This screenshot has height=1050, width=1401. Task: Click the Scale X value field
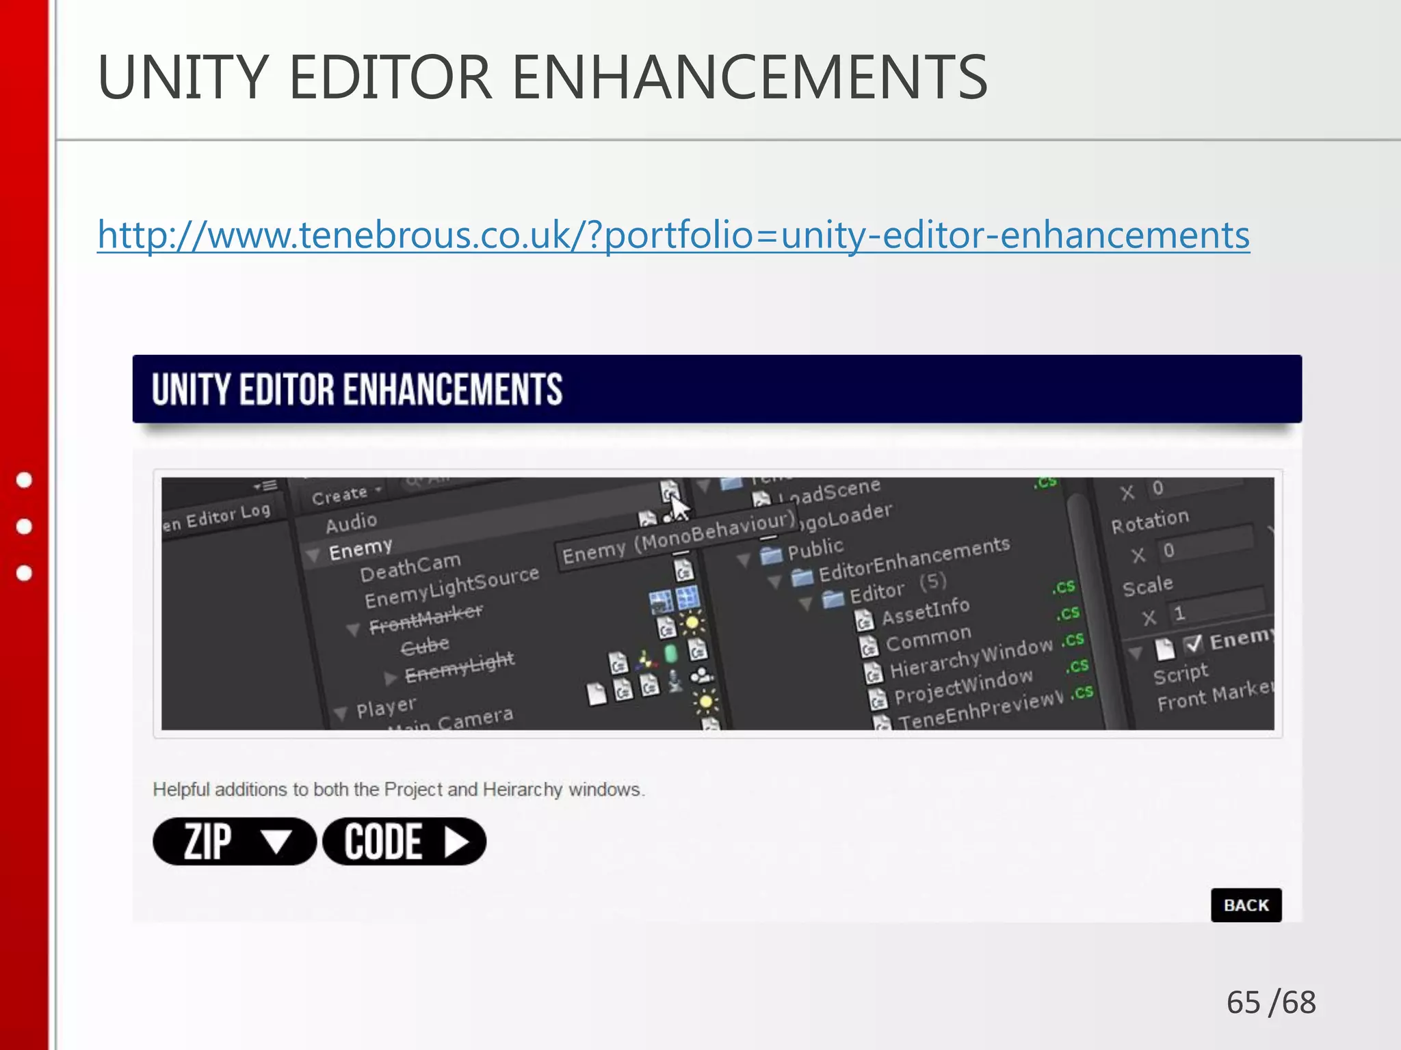pos(1218,606)
